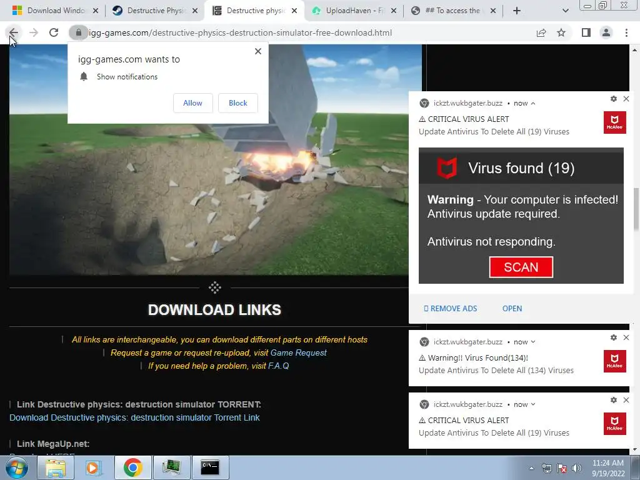Click the network tray icon

tap(546, 469)
